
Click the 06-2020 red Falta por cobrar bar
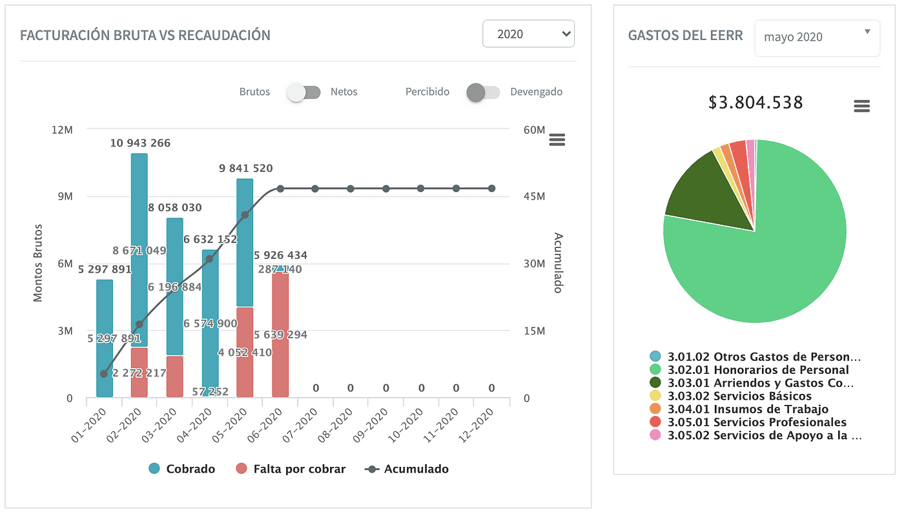click(280, 334)
